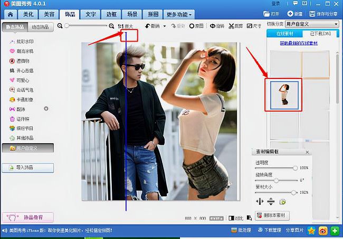The height and width of the screenshot is (239, 343).
Task: Choose 开心恶搞 ornament category
Action: coord(22,71)
